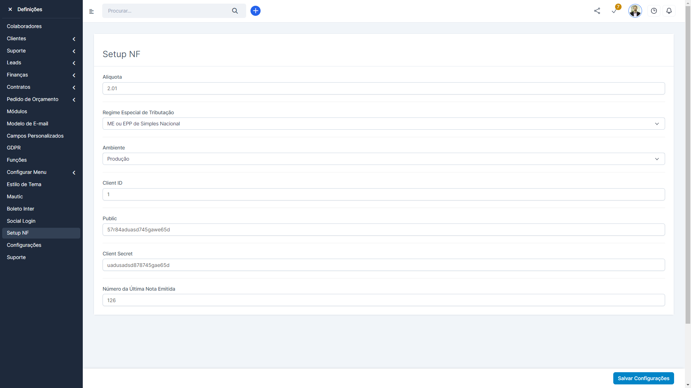Open Regime Especial de Tributação dropdown
This screenshot has height=388, width=691.
pyautogui.click(x=383, y=124)
